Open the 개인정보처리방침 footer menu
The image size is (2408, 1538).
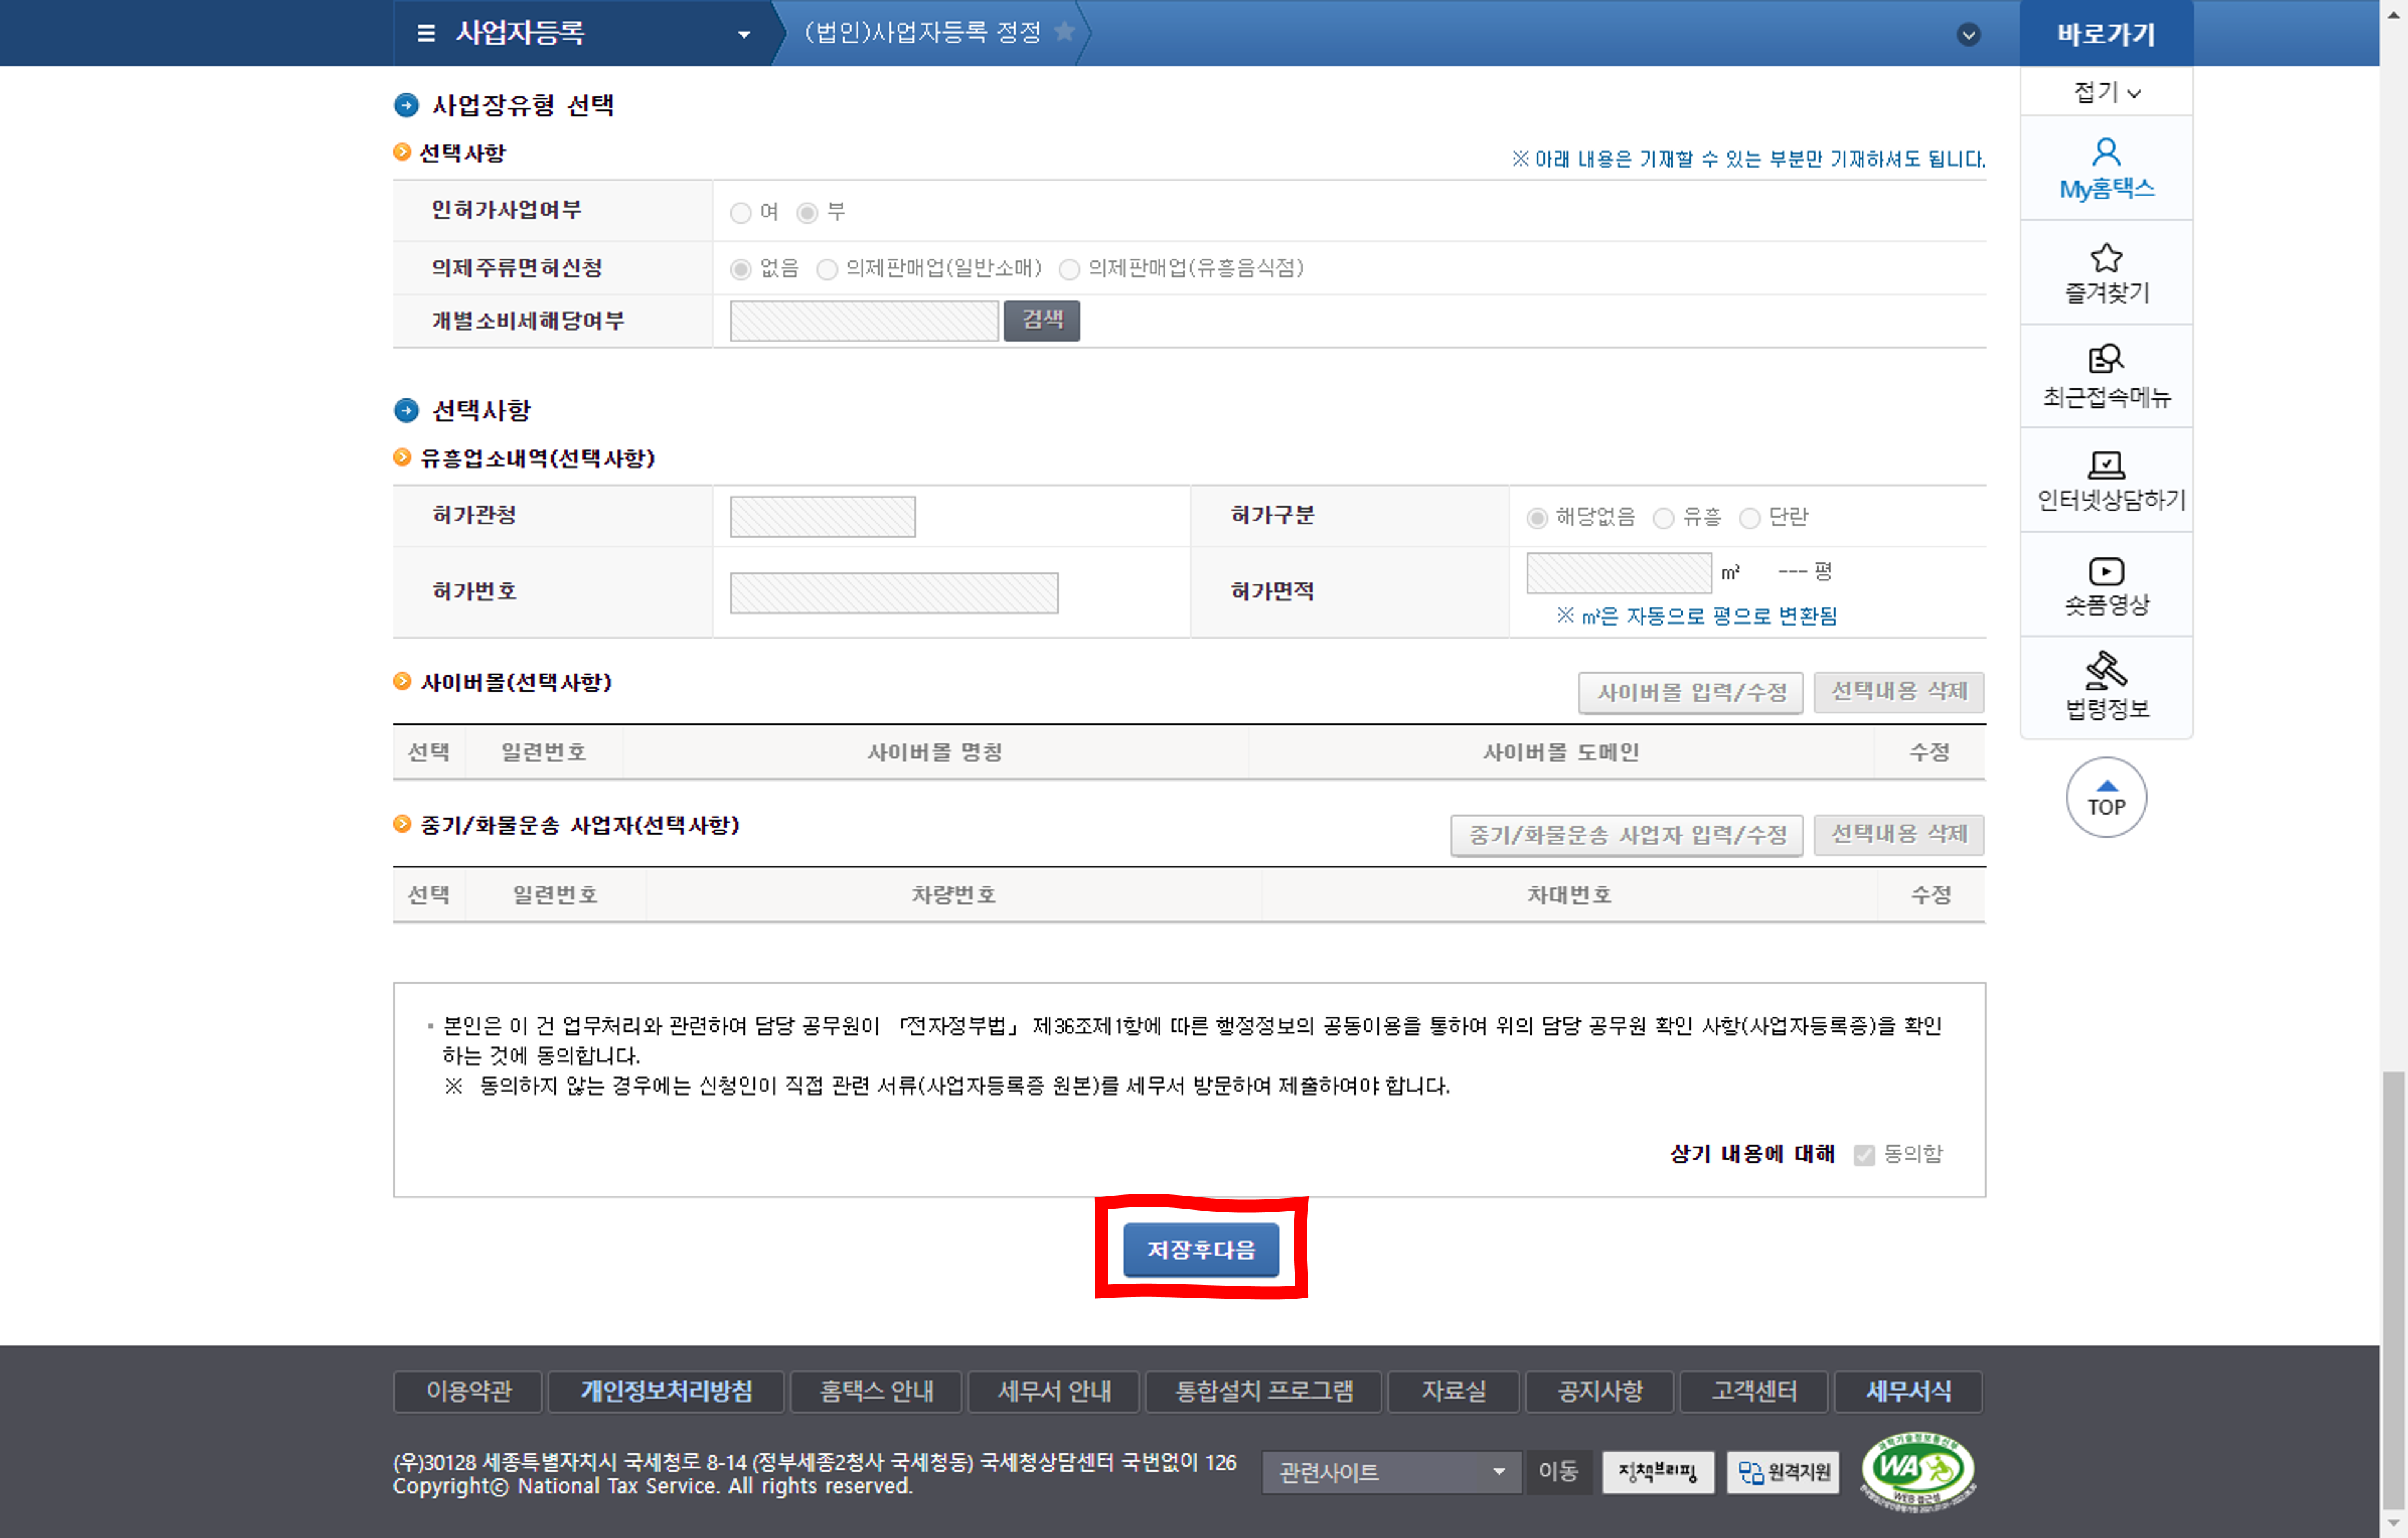(666, 1391)
